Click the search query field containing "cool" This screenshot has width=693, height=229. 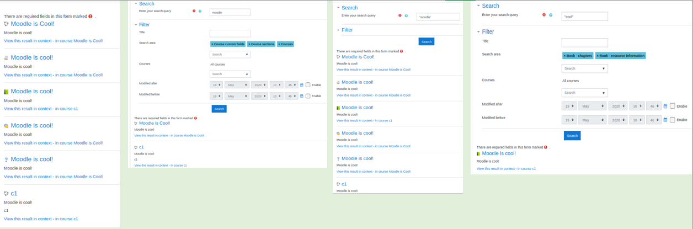pyautogui.click(x=585, y=17)
